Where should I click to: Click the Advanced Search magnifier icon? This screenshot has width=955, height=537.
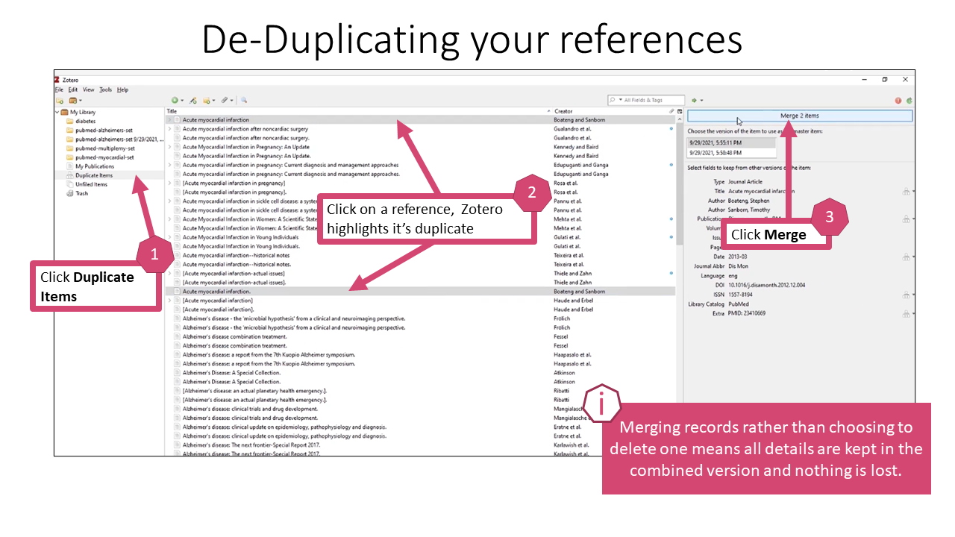tap(243, 100)
